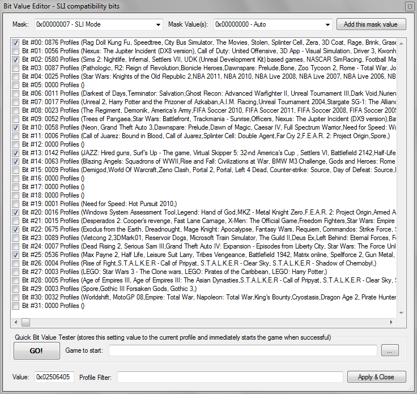Image resolution: width=417 pixels, height=394 pixels.
Task: Enable Bit #24 Dead Rising 2 checkbox
Action: coord(16,247)
